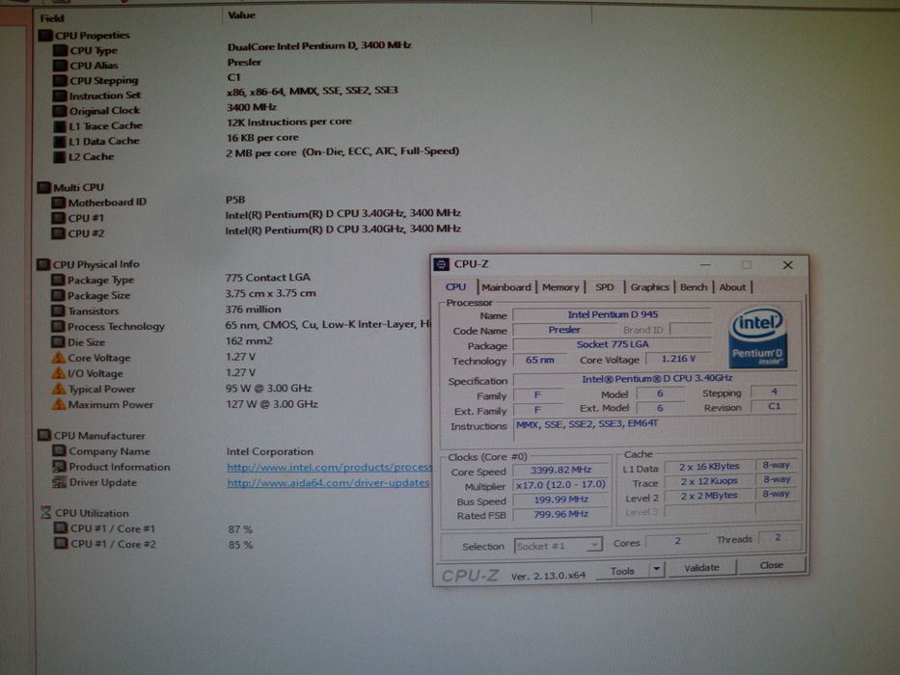The height and width of the screenshot is (675, 900).
Task: Click the CPU Physical Info section icon
Action: coord(43,264)
